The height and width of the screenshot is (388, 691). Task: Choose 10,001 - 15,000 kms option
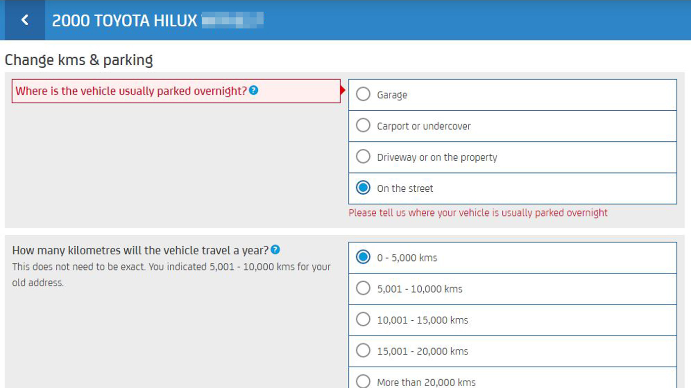(512, 320)
